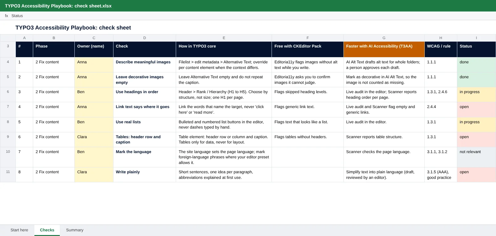Select row 10 header
The height and width of the screenshot is (236, 496).
tap(8, 157)
